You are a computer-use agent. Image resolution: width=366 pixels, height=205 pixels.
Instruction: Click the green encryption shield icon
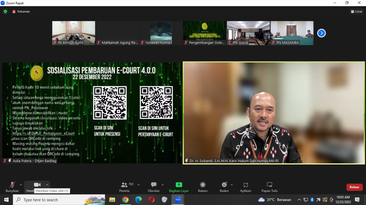point(5,11)
